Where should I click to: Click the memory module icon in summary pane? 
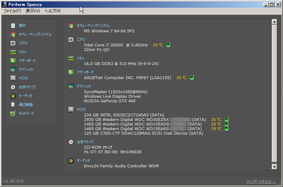[71, 58]
